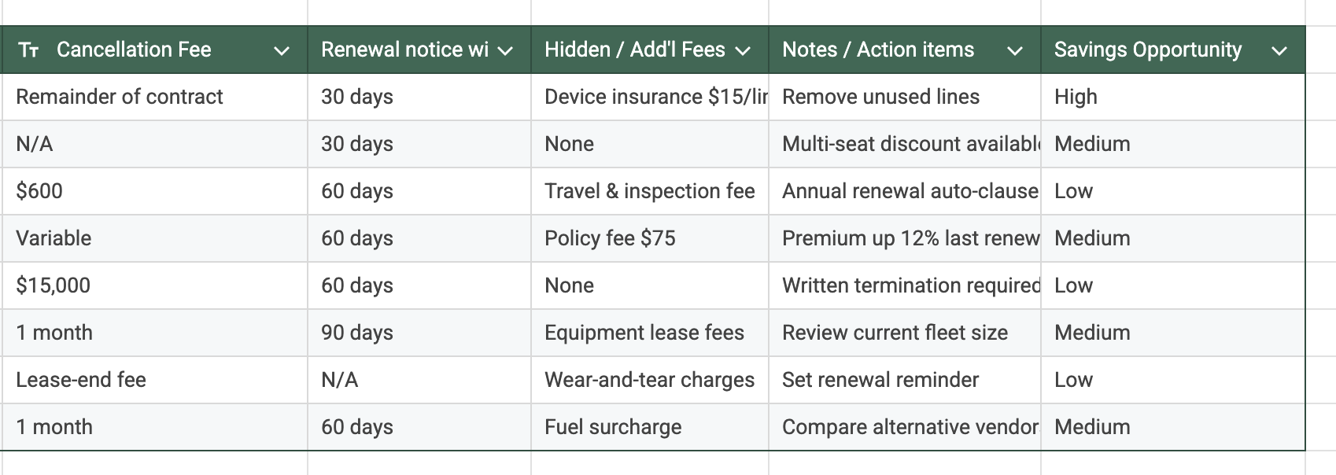Click the $600 cancellation fee cell
1336x475 pixels.
39,191
